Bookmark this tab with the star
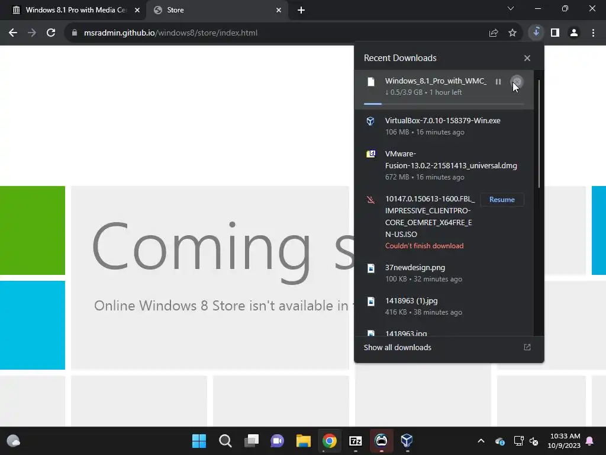Image resolution: width=606 pixels, height=455 pixels. (x=512, y=33)
